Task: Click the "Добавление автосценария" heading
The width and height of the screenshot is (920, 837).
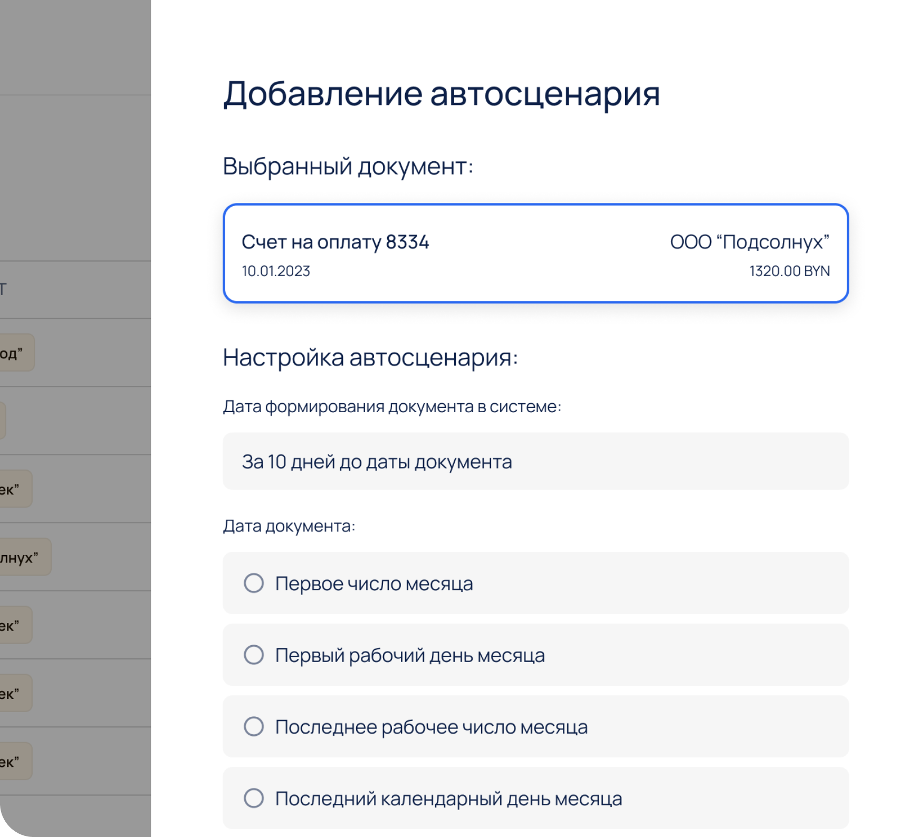Action: [442, 93]
